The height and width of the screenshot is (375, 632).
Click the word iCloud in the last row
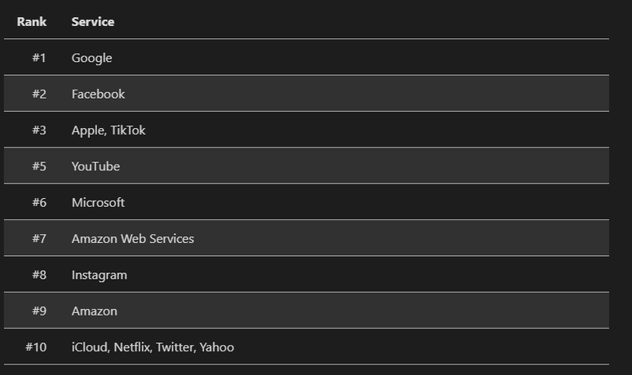coord(89,347)
